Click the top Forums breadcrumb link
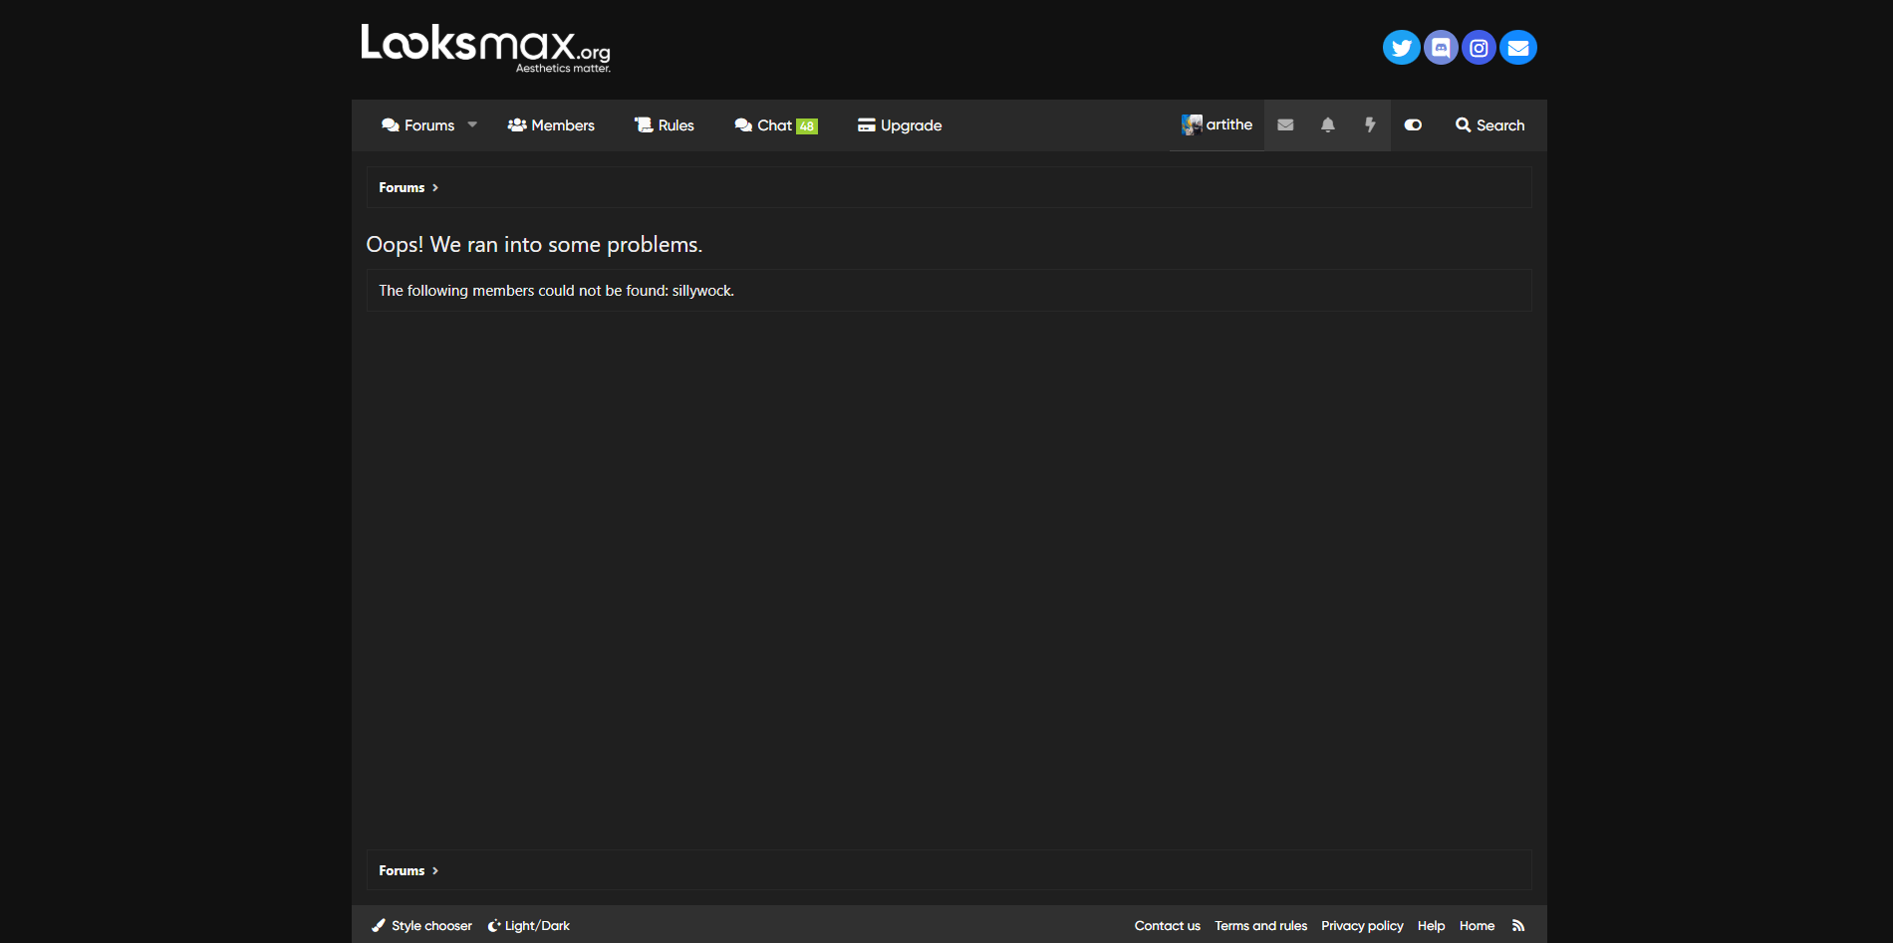Image resolution: width=1893 pixels, height=943 pixels. click(x=402, y=187)
